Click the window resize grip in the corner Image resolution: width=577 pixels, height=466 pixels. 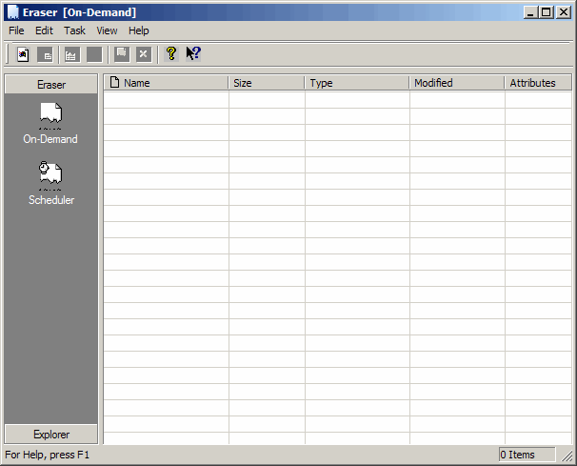click(x=567, y=456)
